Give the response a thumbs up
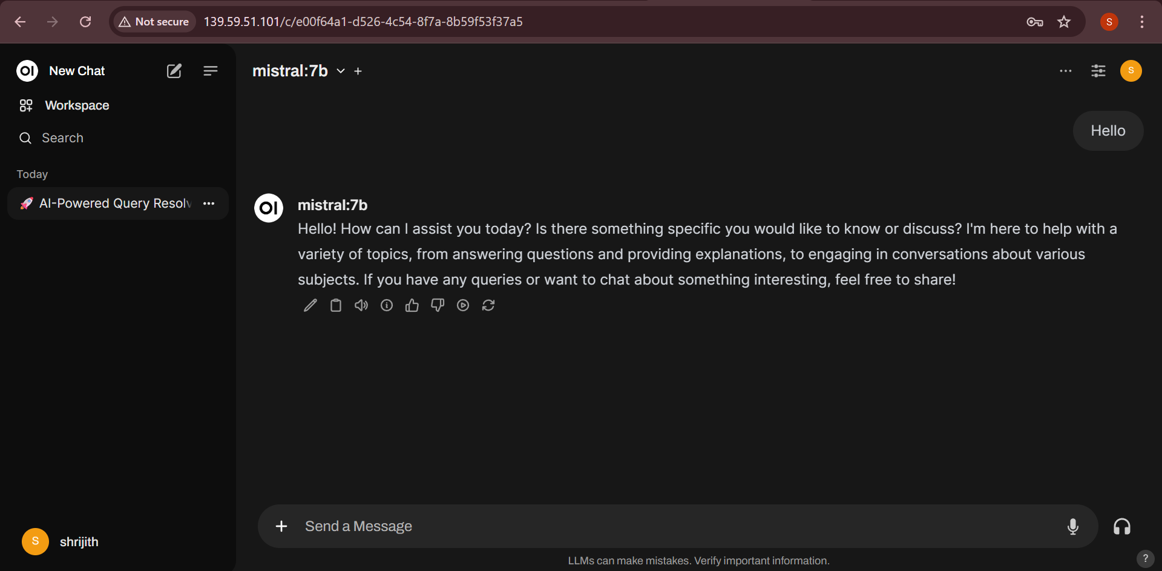The height and width of the screenshot is (571, 1162). click(412, 306)
